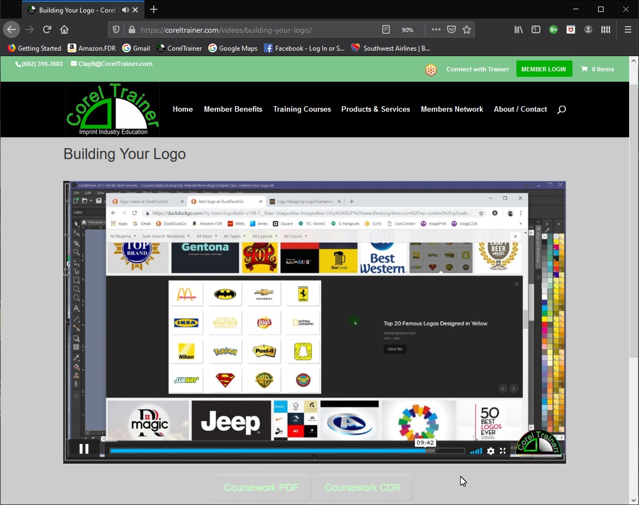Open the Member Benefits menu item

coord(233,109)
